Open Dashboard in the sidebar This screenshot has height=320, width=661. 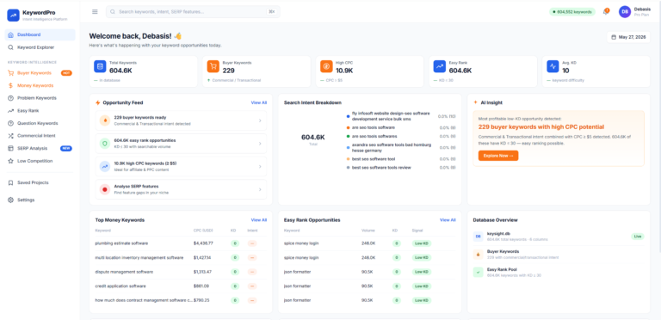tap(40, 34)
